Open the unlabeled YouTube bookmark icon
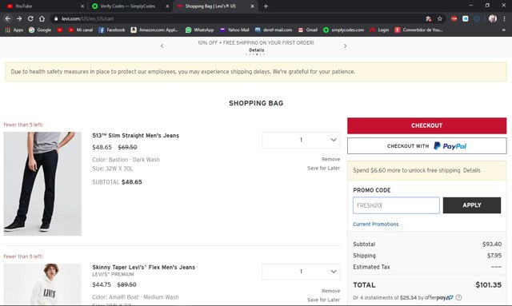 tap(59, 30)
